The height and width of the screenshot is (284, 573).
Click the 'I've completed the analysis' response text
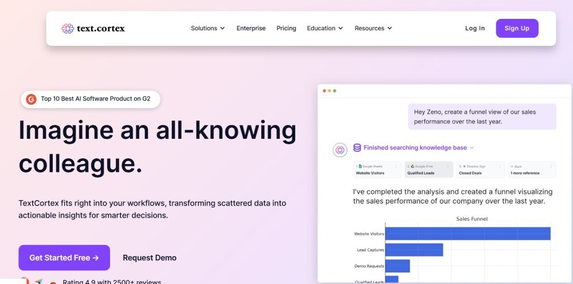453,196
